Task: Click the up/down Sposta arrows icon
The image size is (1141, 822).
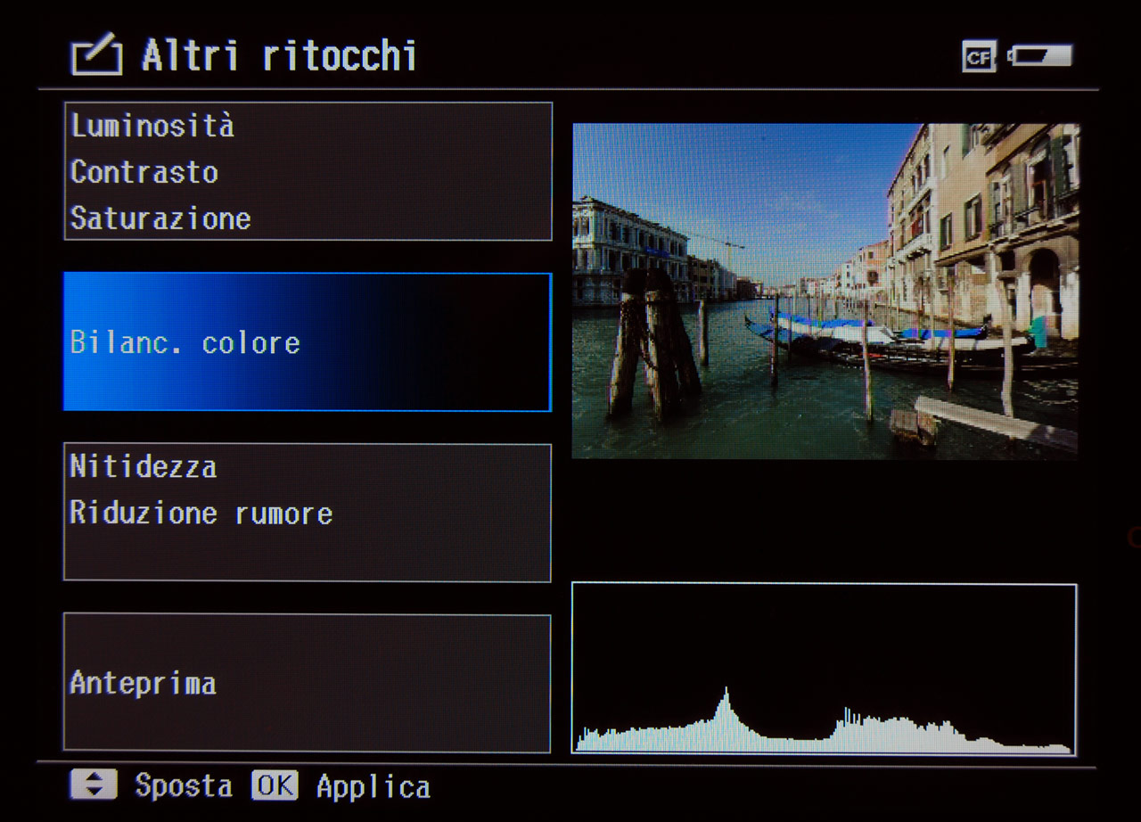Action: point(94,785)
